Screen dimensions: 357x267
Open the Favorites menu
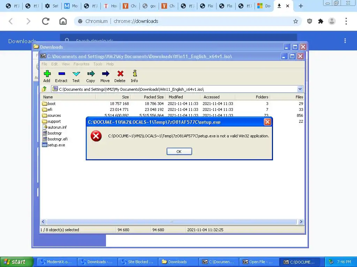point(81,64)
